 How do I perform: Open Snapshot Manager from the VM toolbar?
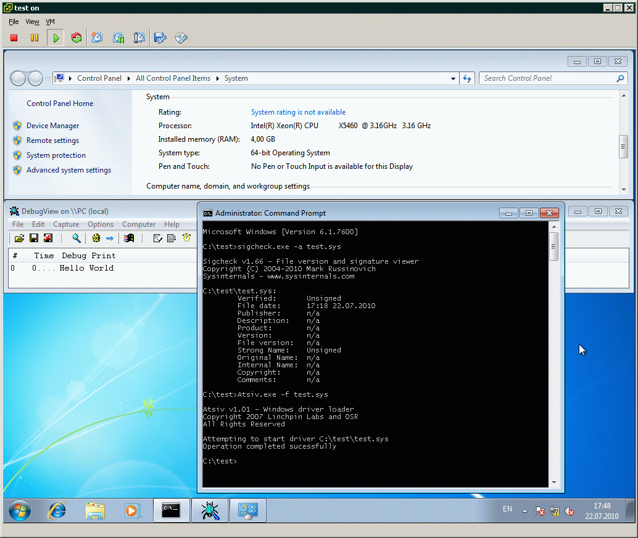coord(139,38)
